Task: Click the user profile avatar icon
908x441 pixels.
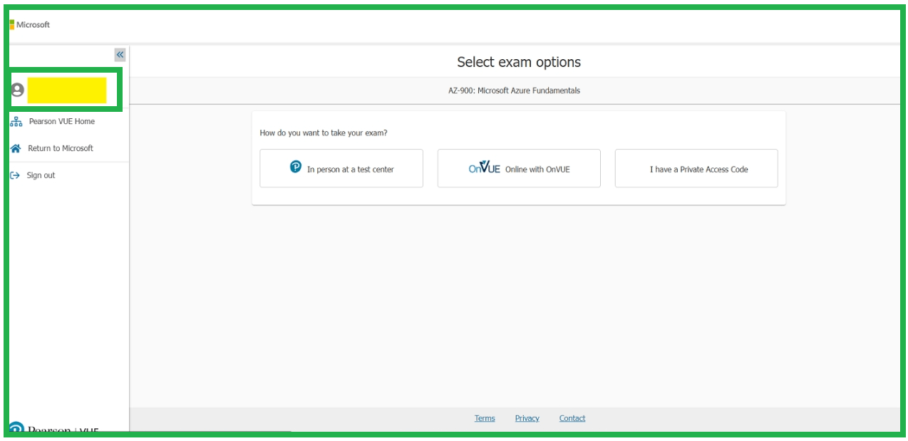Action: coord(17,90)
